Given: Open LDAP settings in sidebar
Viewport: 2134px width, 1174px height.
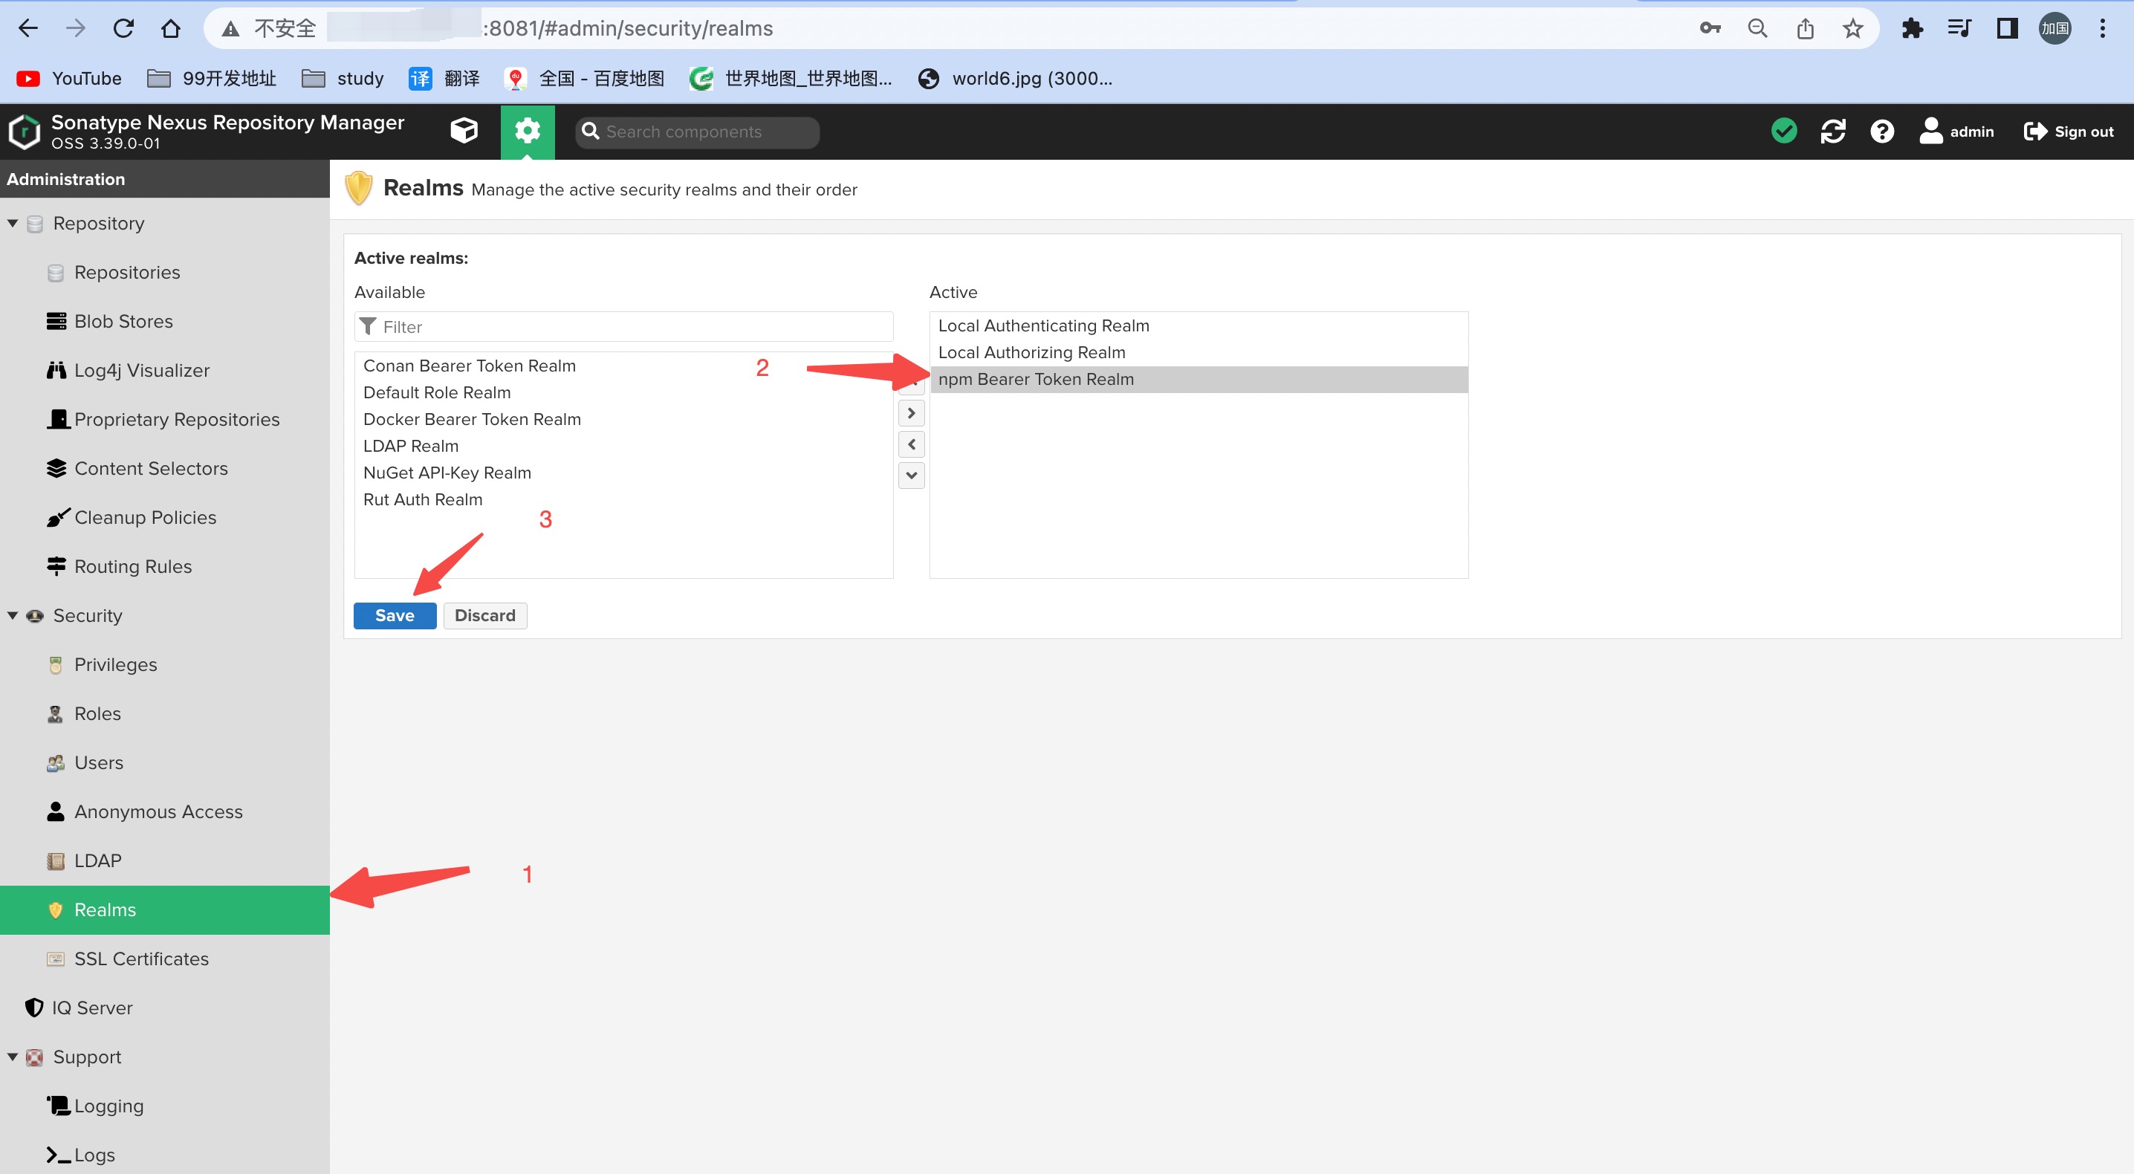Looking at the screenshot, I should 165,861.
